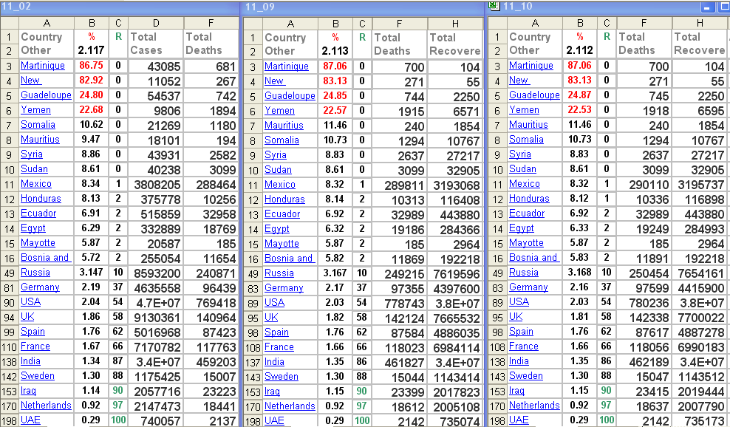The width and height of the screenshot is (730, 427).
Task: Click the Netherlands link in 11_10 sheet
Action: pos(533,405)
